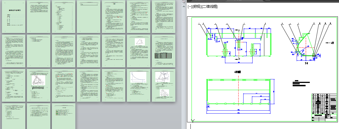
Task: Select the page thumbnail with the curve graph
Action: click(139, 85)
